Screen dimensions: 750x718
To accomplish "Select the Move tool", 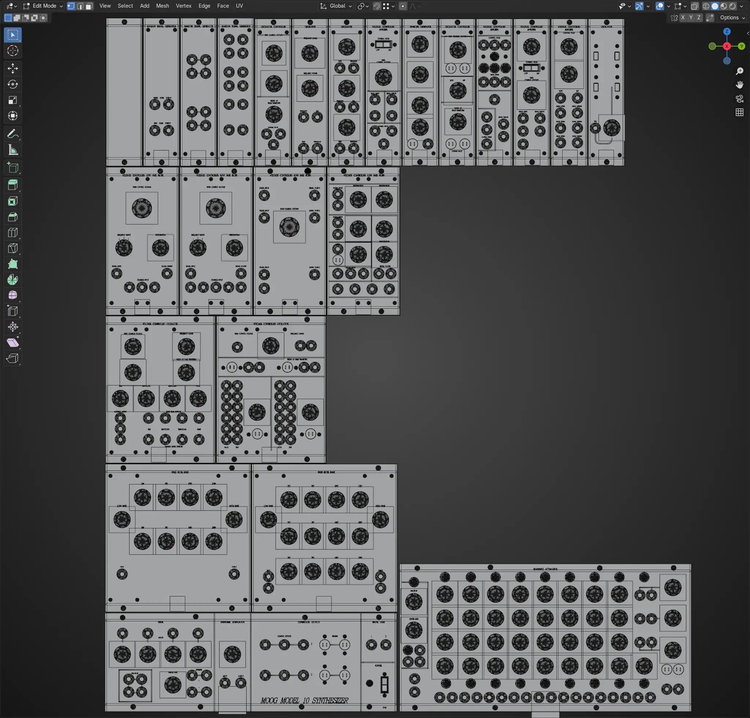I will 12,68.
